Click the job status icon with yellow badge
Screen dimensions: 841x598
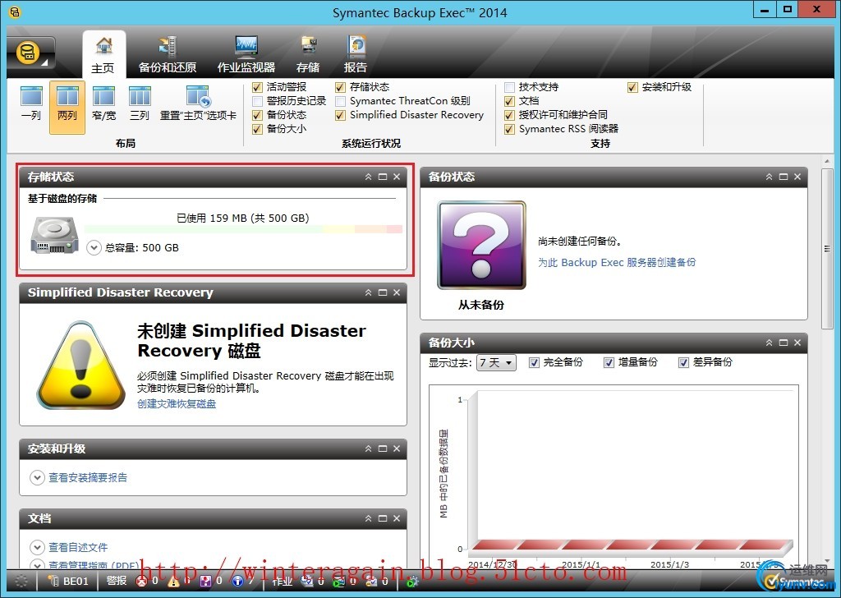click(x=372, y=581)
